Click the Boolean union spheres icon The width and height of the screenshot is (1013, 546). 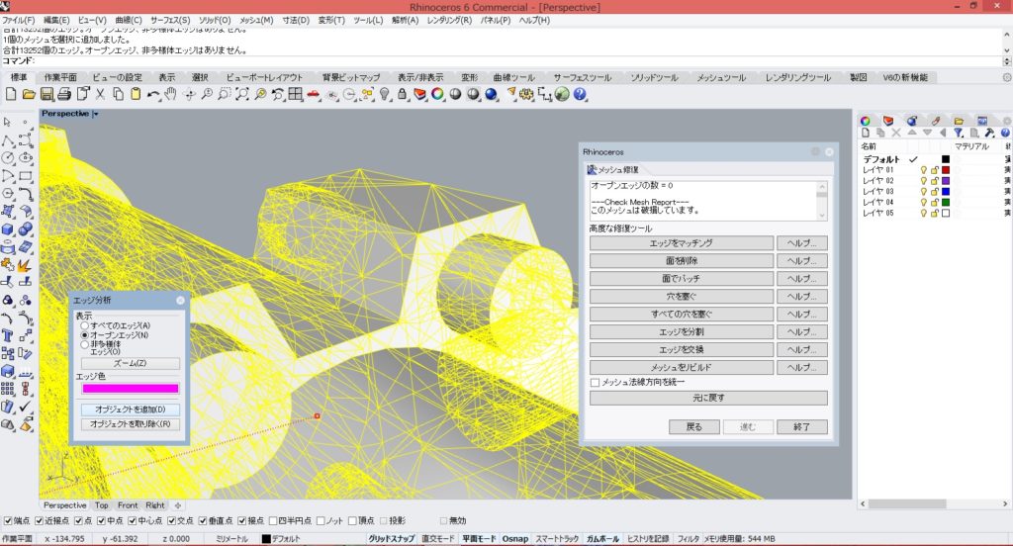(25, 229)
